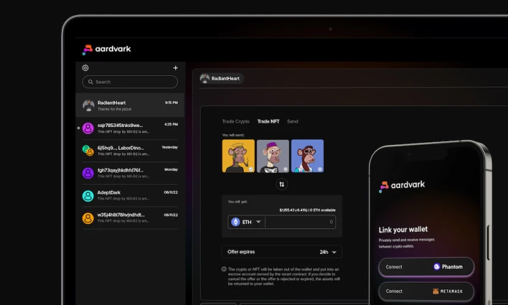The width and height of the screenshot is (508, 305).
Task: Click the escrow info icon
Action: coord(224,269)
